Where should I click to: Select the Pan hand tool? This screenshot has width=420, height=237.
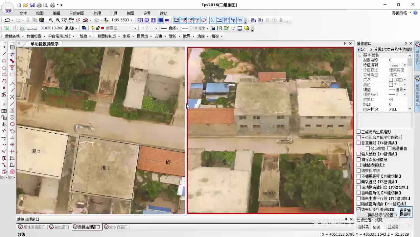coord(71,20)
